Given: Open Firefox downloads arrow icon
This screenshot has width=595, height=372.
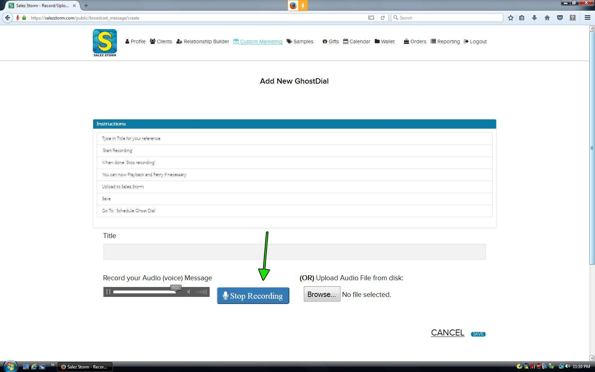Looking at the screenshot, I should tap(534, 18).
